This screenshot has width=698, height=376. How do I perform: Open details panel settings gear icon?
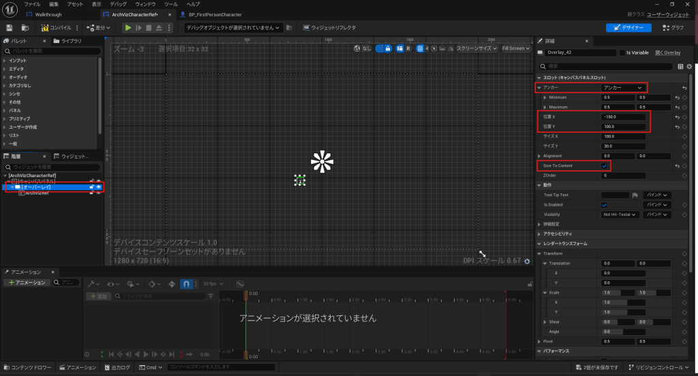pos(689,66)
